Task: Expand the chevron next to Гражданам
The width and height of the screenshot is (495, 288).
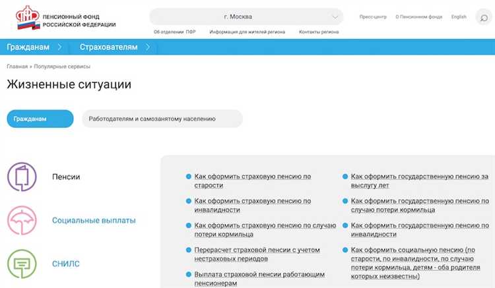Action: pyautogui.click(x=59, y=47)
